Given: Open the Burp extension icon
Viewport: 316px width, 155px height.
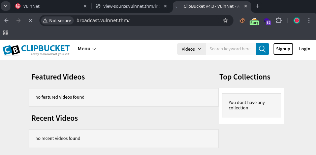Looking at the screenshot, I should coord(254,21).
